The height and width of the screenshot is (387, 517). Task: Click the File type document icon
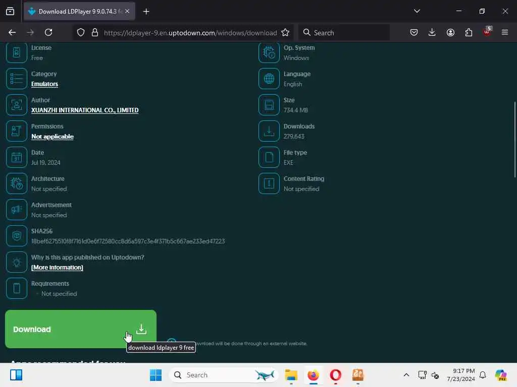[x=269, y=157]
